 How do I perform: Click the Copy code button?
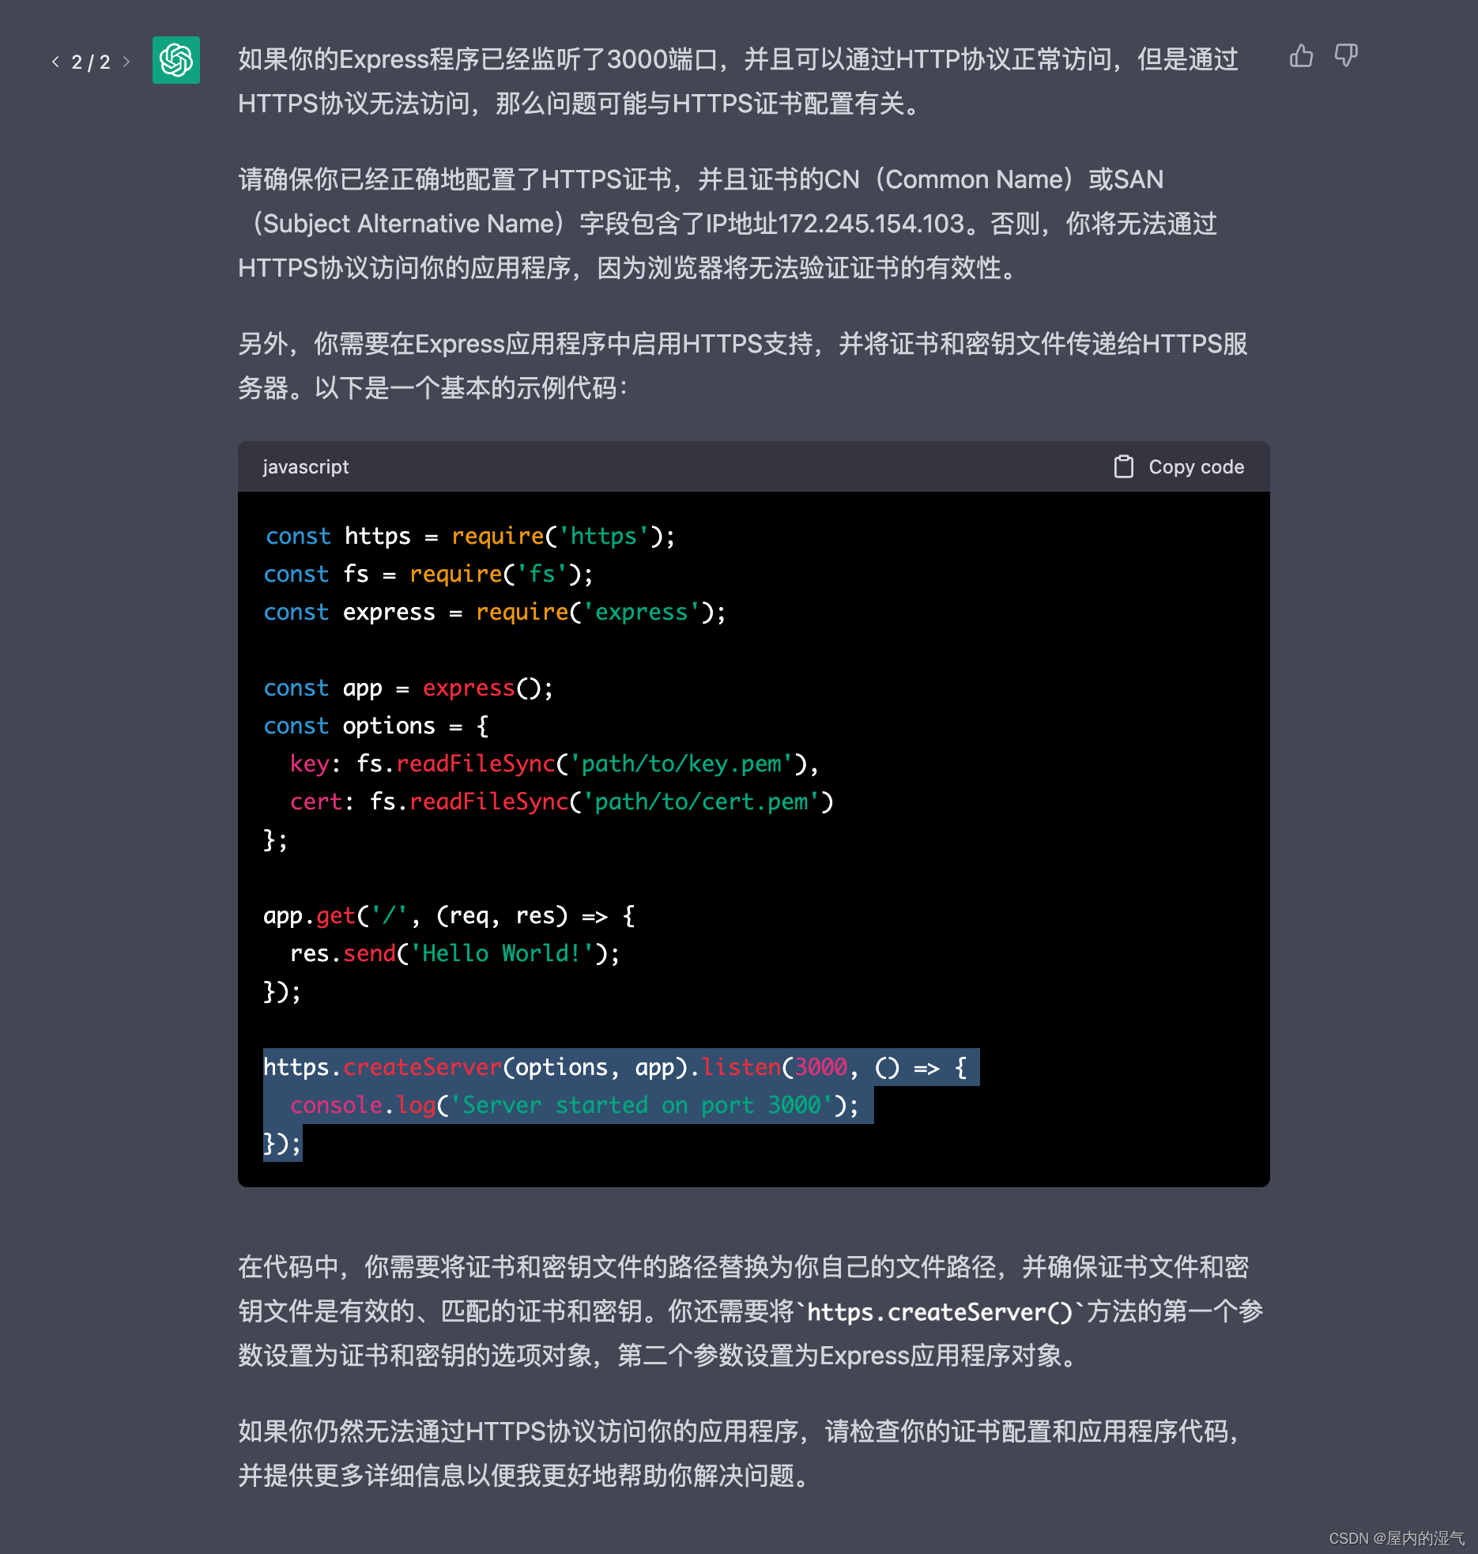click(1179, 466)
